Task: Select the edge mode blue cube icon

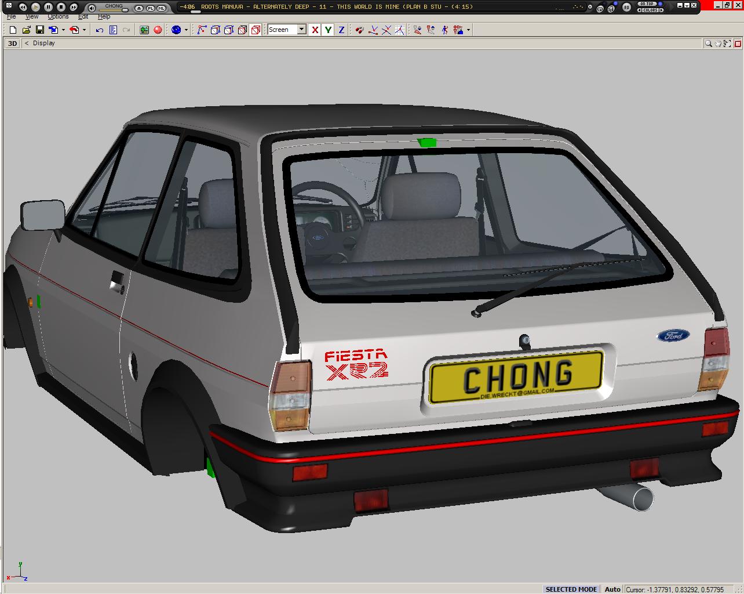Action: [x=215, y=30]
